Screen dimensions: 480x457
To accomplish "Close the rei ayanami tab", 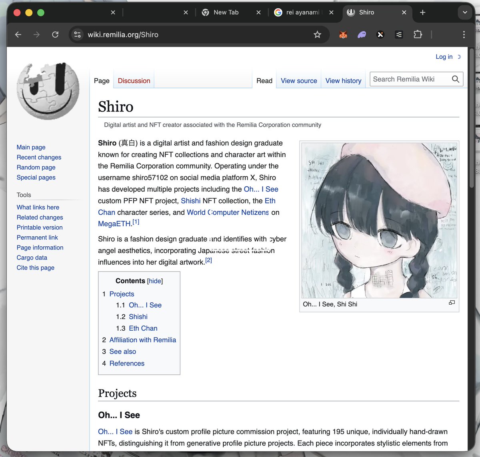I will (x=331, y=12).
